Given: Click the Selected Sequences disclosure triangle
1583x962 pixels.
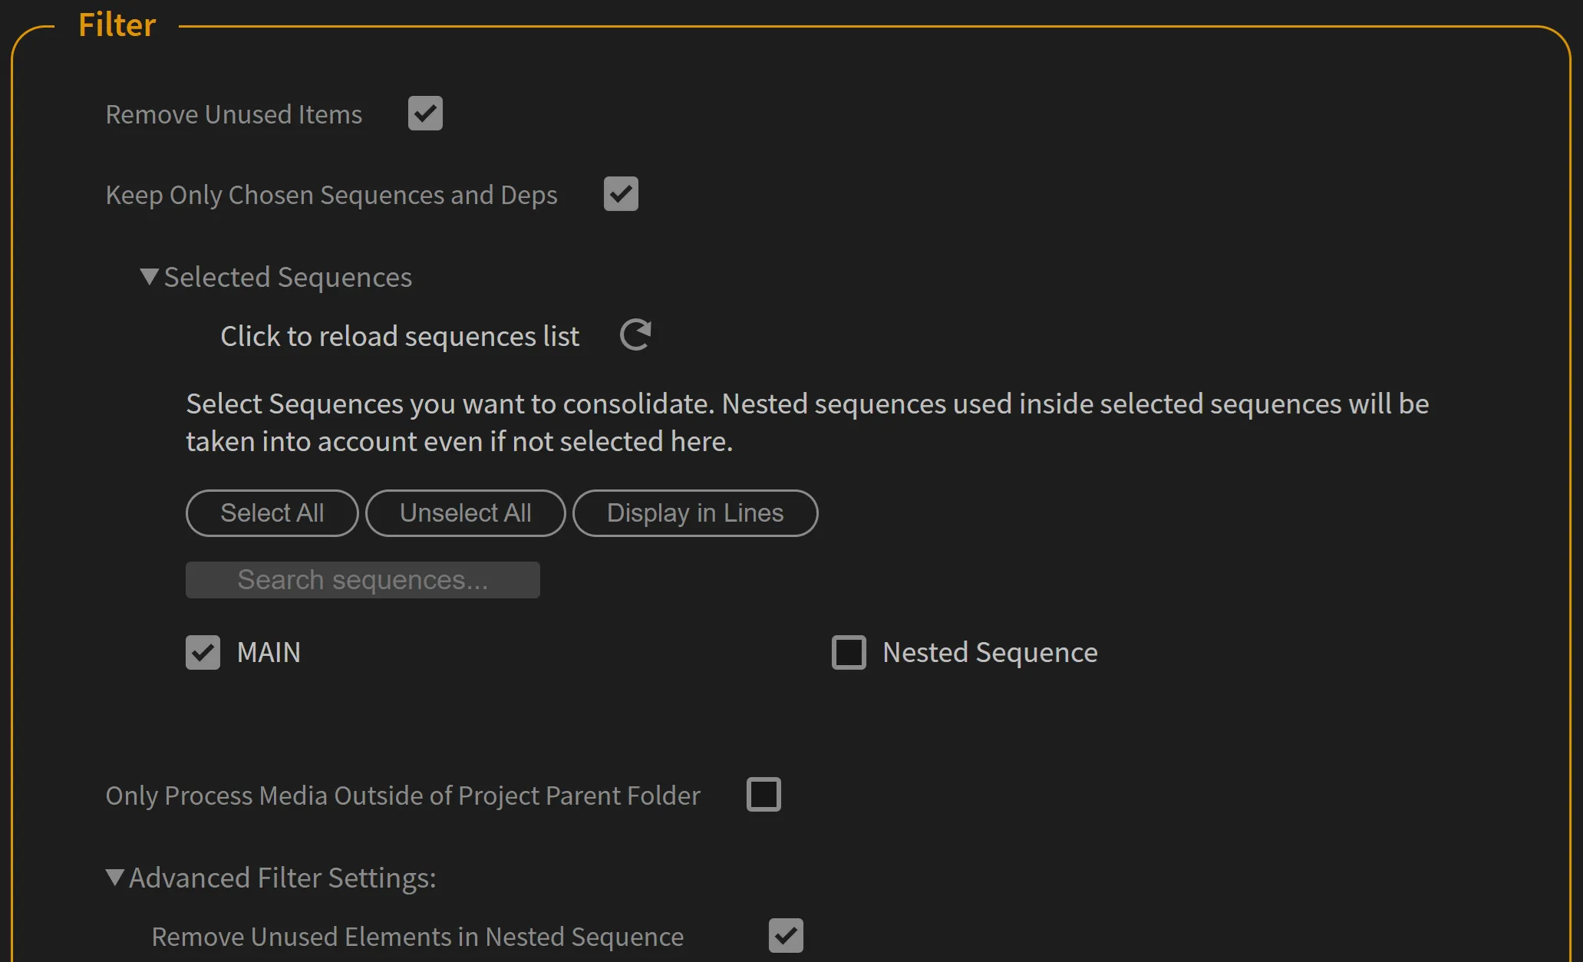Looking at the screenshot, I should (x=149, y=277).
